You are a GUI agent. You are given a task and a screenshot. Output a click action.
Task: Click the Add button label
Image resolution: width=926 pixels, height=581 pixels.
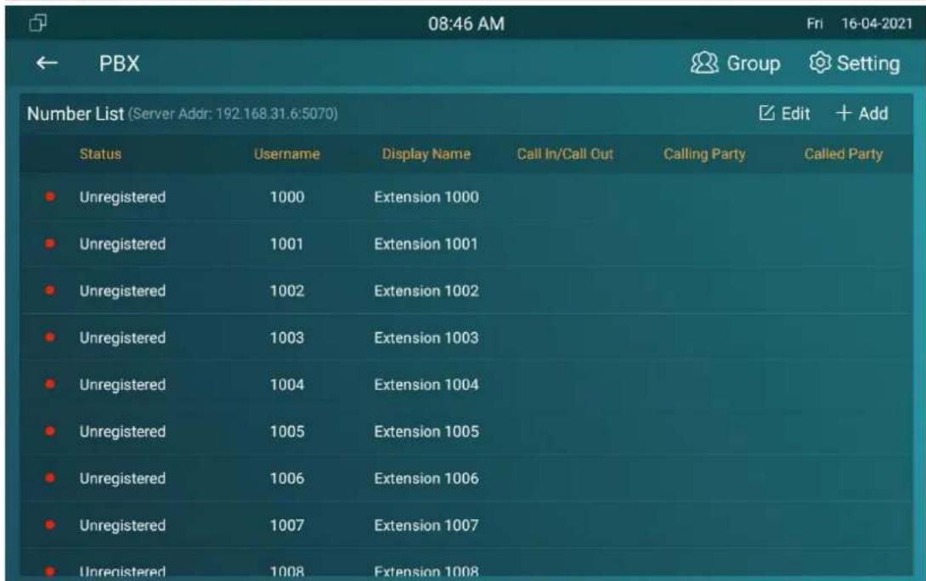(x=873, y=113)
